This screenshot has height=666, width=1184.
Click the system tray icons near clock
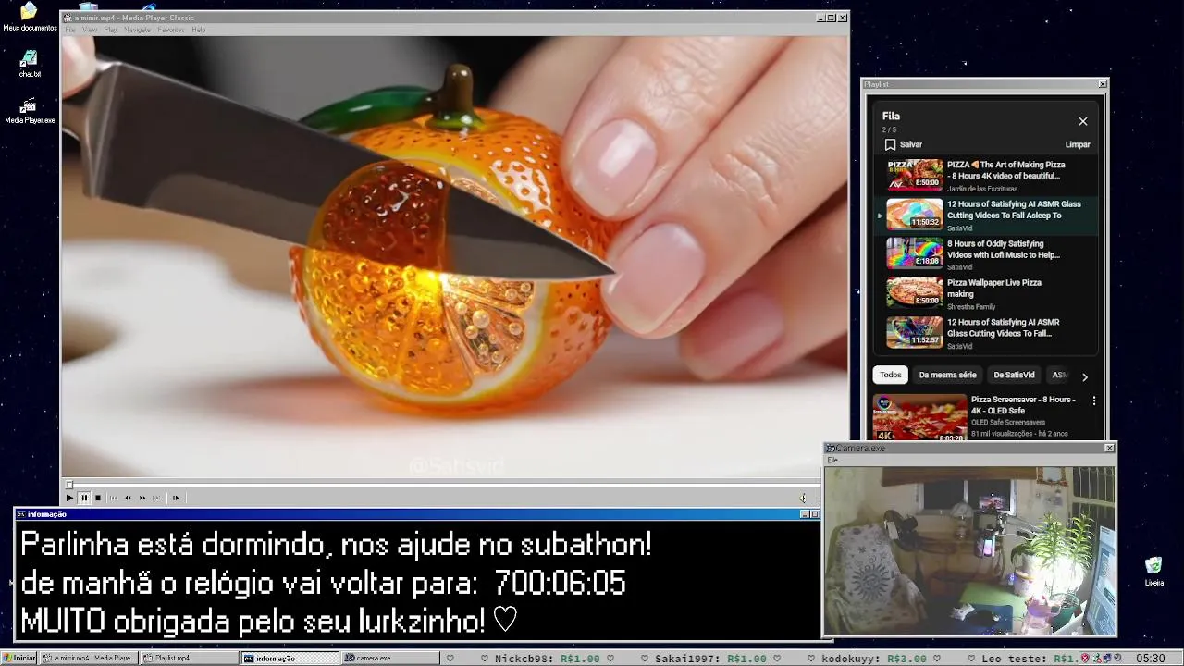[x=1103, y=659]
